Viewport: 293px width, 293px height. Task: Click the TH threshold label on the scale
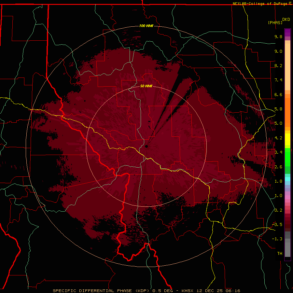click(x=280, y=254)
